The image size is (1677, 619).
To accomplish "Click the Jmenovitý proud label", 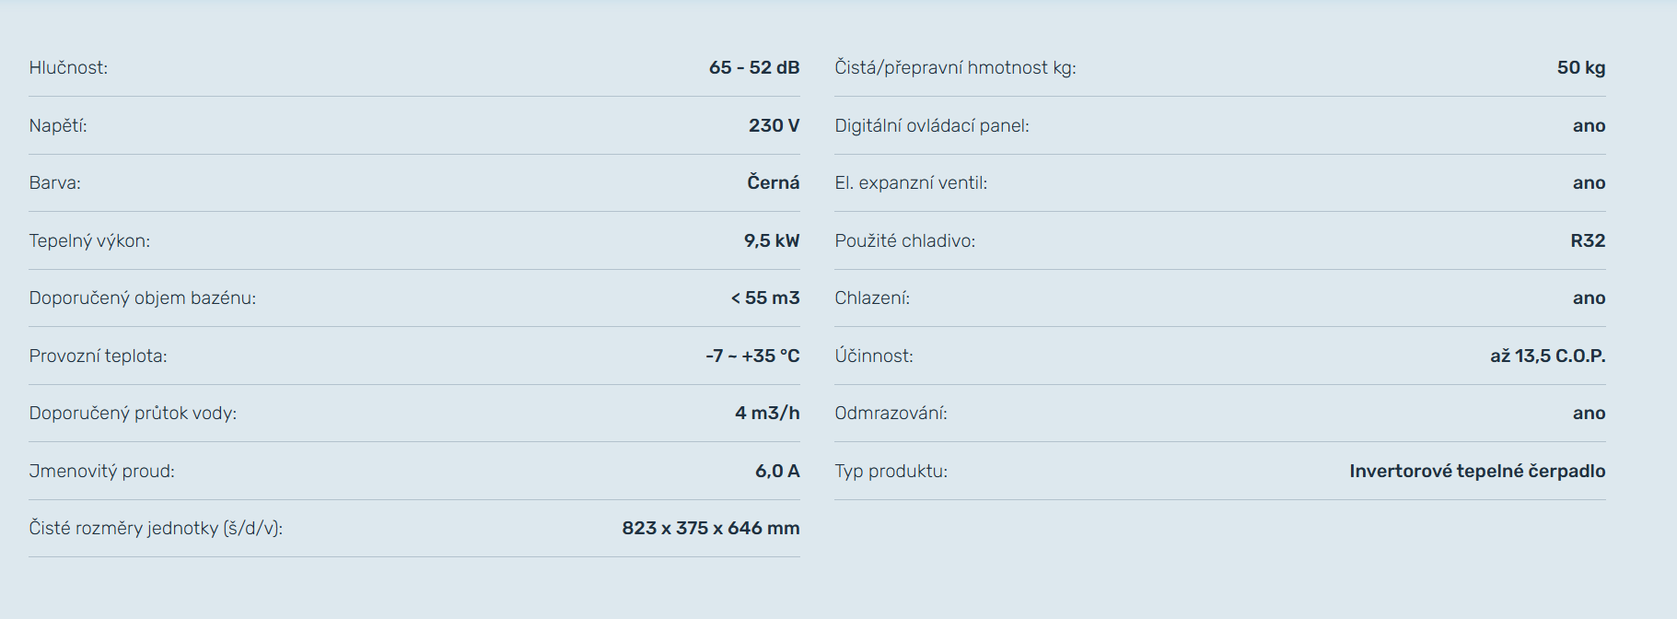I will (101, 472).
